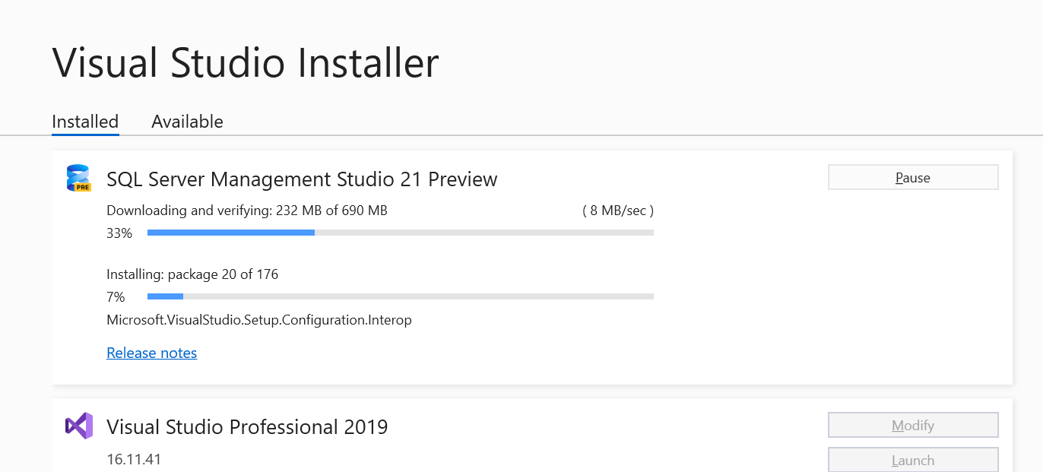Click the Downloading and verifying status text
The image size is (1043, 472).
pos(247,211)
